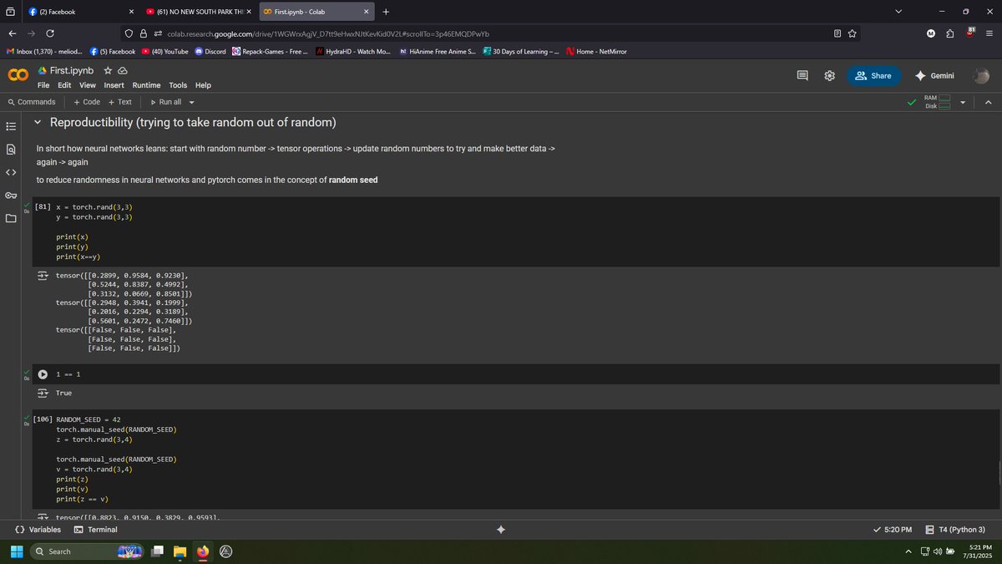Open the browser extensions puzzle icon
The image size is (1002, 564).
click(951, 33)
